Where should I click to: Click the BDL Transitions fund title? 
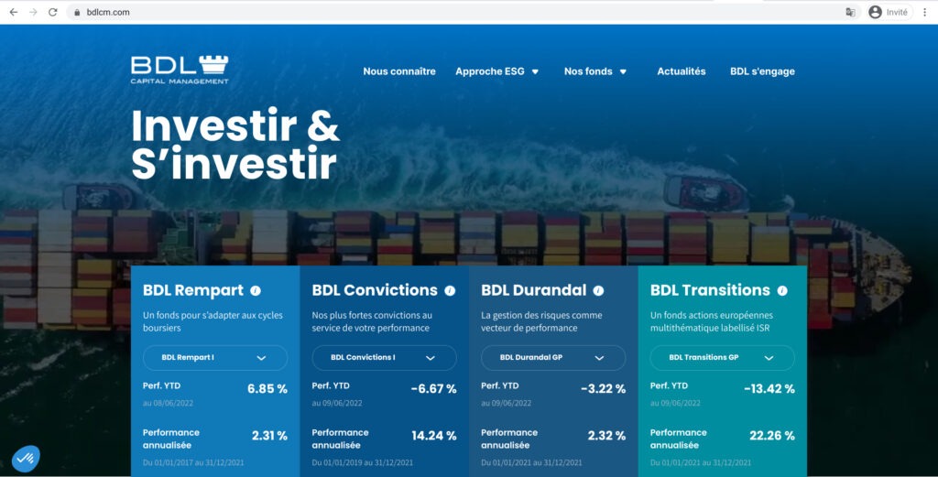pos(710,290)
